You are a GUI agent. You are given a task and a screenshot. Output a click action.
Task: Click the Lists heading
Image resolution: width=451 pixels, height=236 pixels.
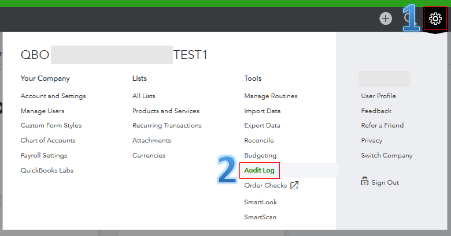tap(139, 78)
